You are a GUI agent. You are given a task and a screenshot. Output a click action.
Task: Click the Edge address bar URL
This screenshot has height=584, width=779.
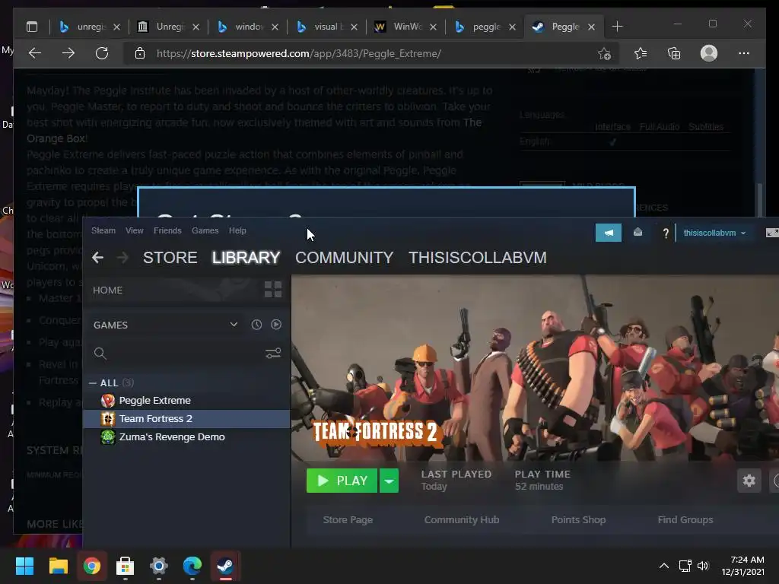[x=298, y=54]
